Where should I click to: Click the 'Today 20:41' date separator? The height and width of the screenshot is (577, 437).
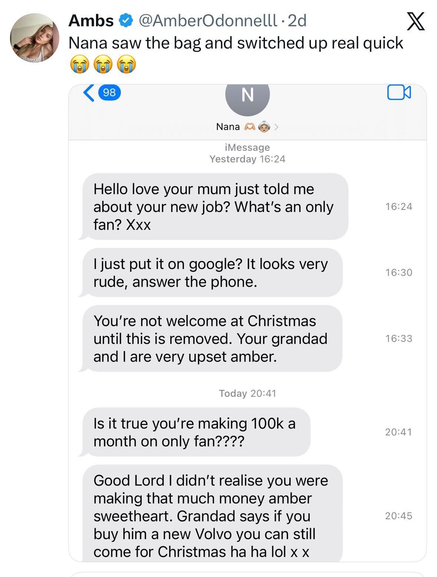pyautogui.click(x=247, y=393)
